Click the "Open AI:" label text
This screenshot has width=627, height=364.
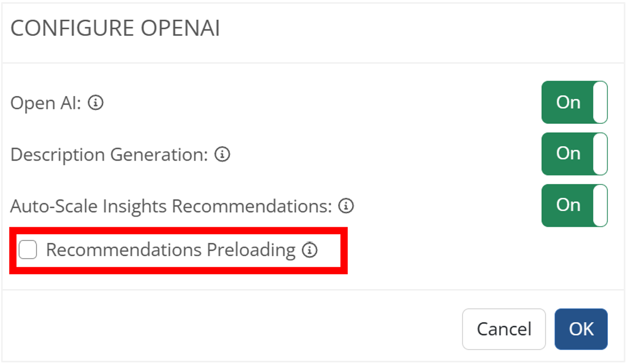[46, 102]
